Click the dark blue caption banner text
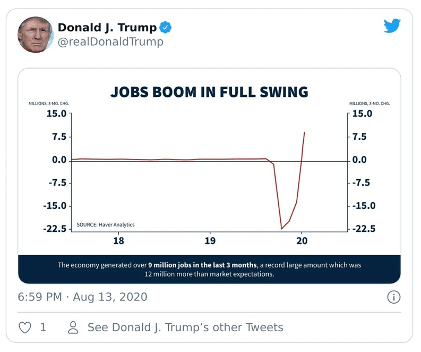Viewport: 421px width, 352px height. point(209,269)
